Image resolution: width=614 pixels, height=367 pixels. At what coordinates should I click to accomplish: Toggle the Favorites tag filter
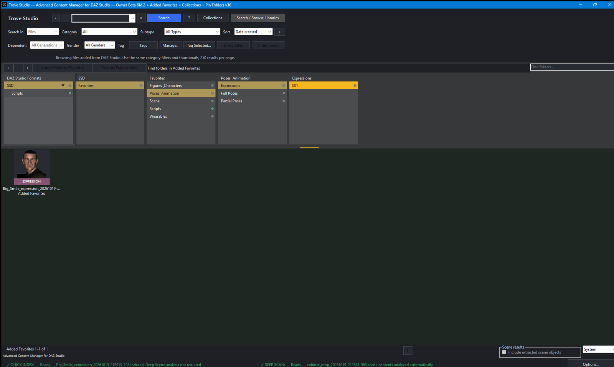[x=233, y=45]
